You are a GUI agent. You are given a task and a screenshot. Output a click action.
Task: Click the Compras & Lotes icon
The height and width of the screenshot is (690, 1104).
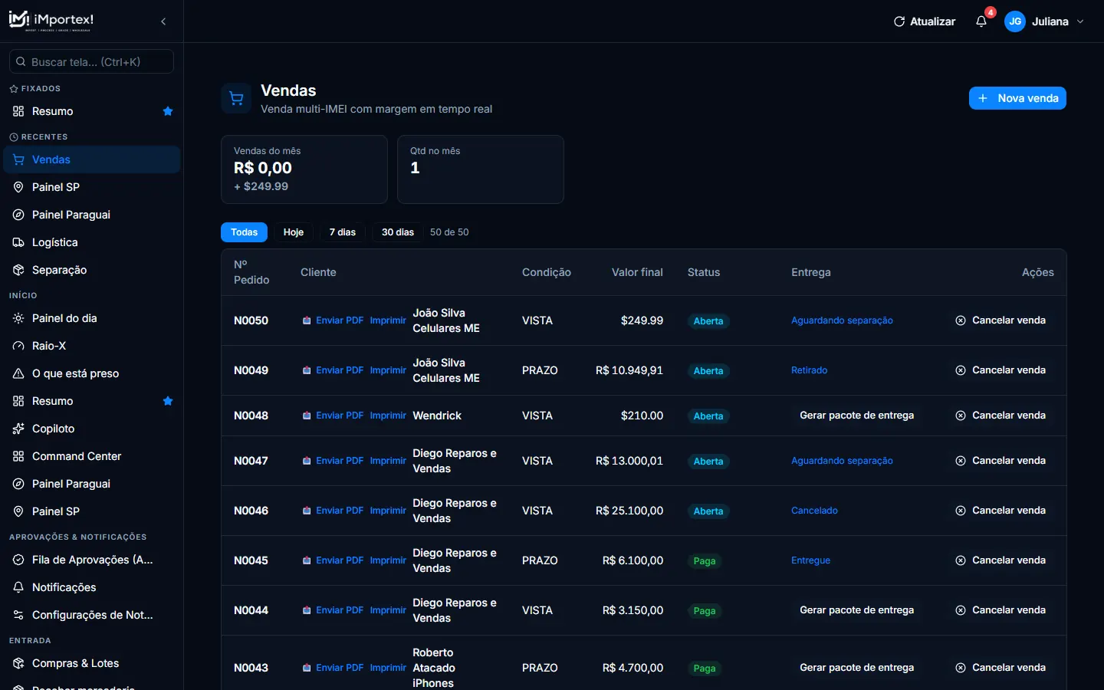point(18,663)
